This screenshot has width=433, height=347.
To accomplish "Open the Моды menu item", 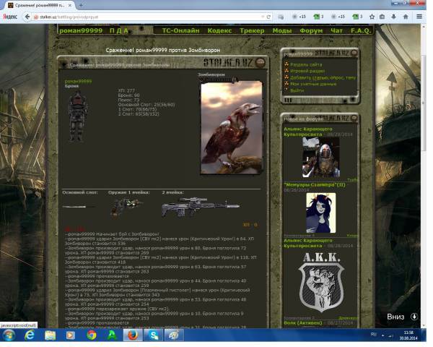I will point(282,30).
